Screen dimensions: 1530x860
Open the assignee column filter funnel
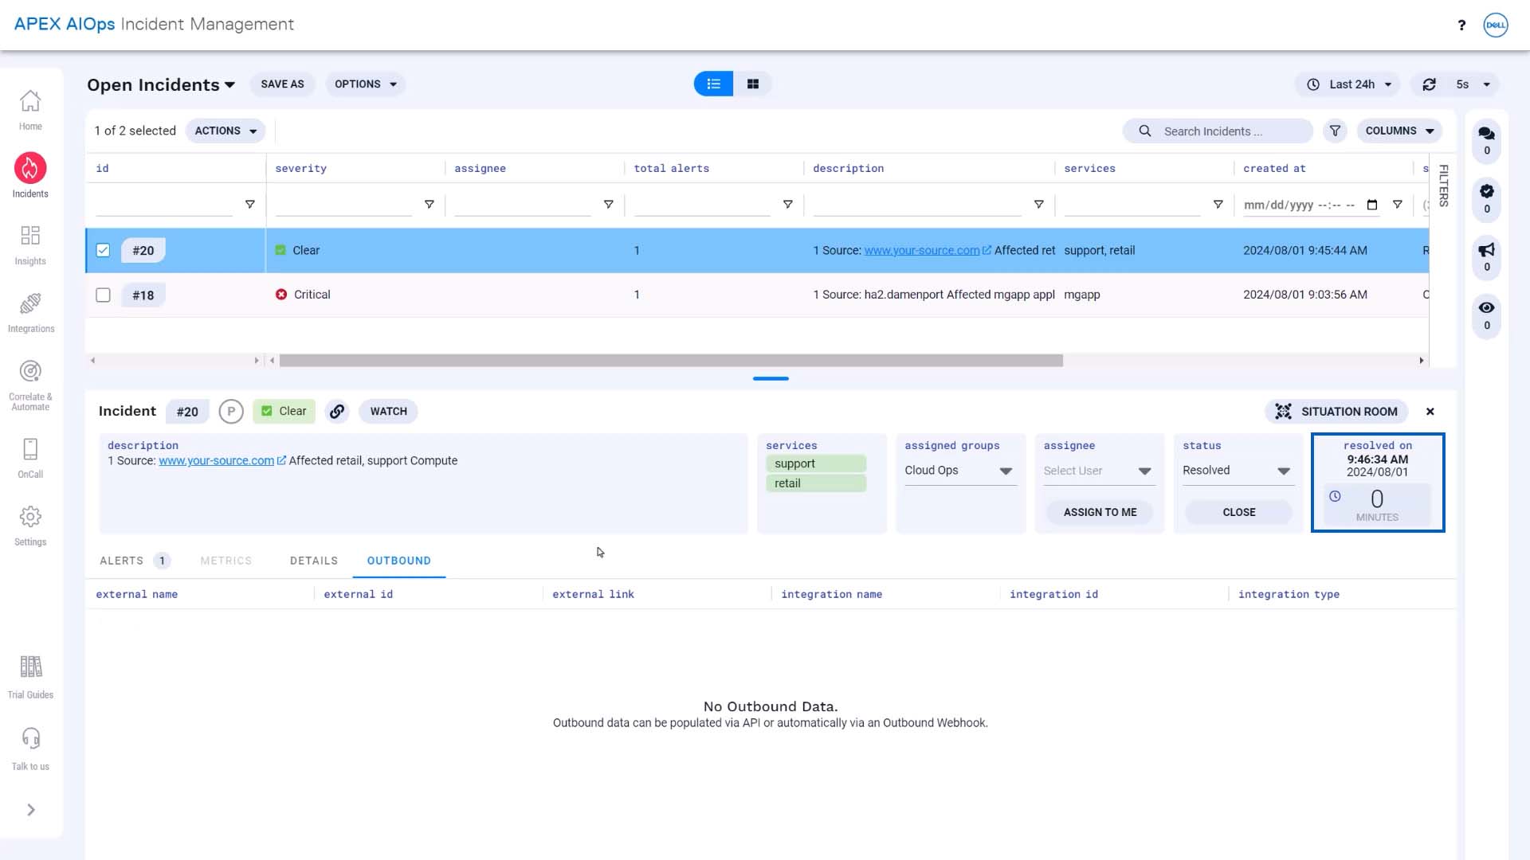click(608, 205)
